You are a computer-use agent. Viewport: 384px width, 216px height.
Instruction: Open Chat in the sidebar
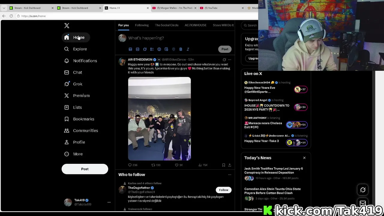pyautogui.click(x=73, y=72)
